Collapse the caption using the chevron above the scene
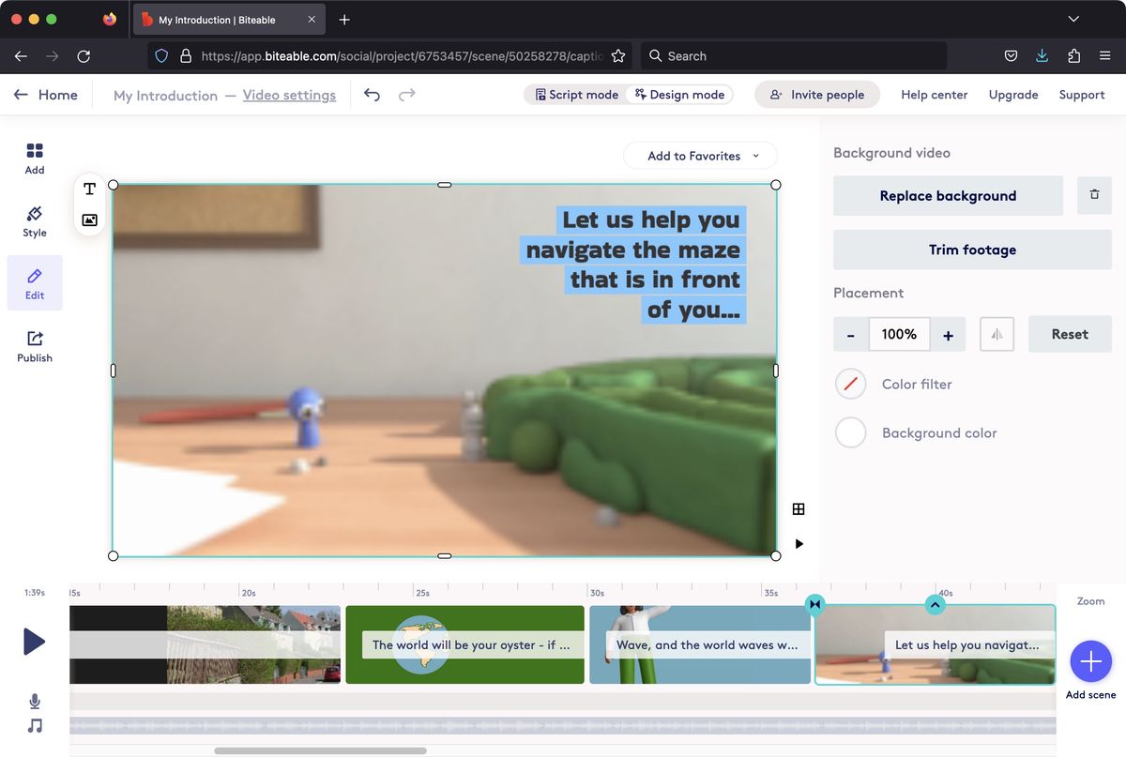 pyautogui.click(x=935, y=604)
